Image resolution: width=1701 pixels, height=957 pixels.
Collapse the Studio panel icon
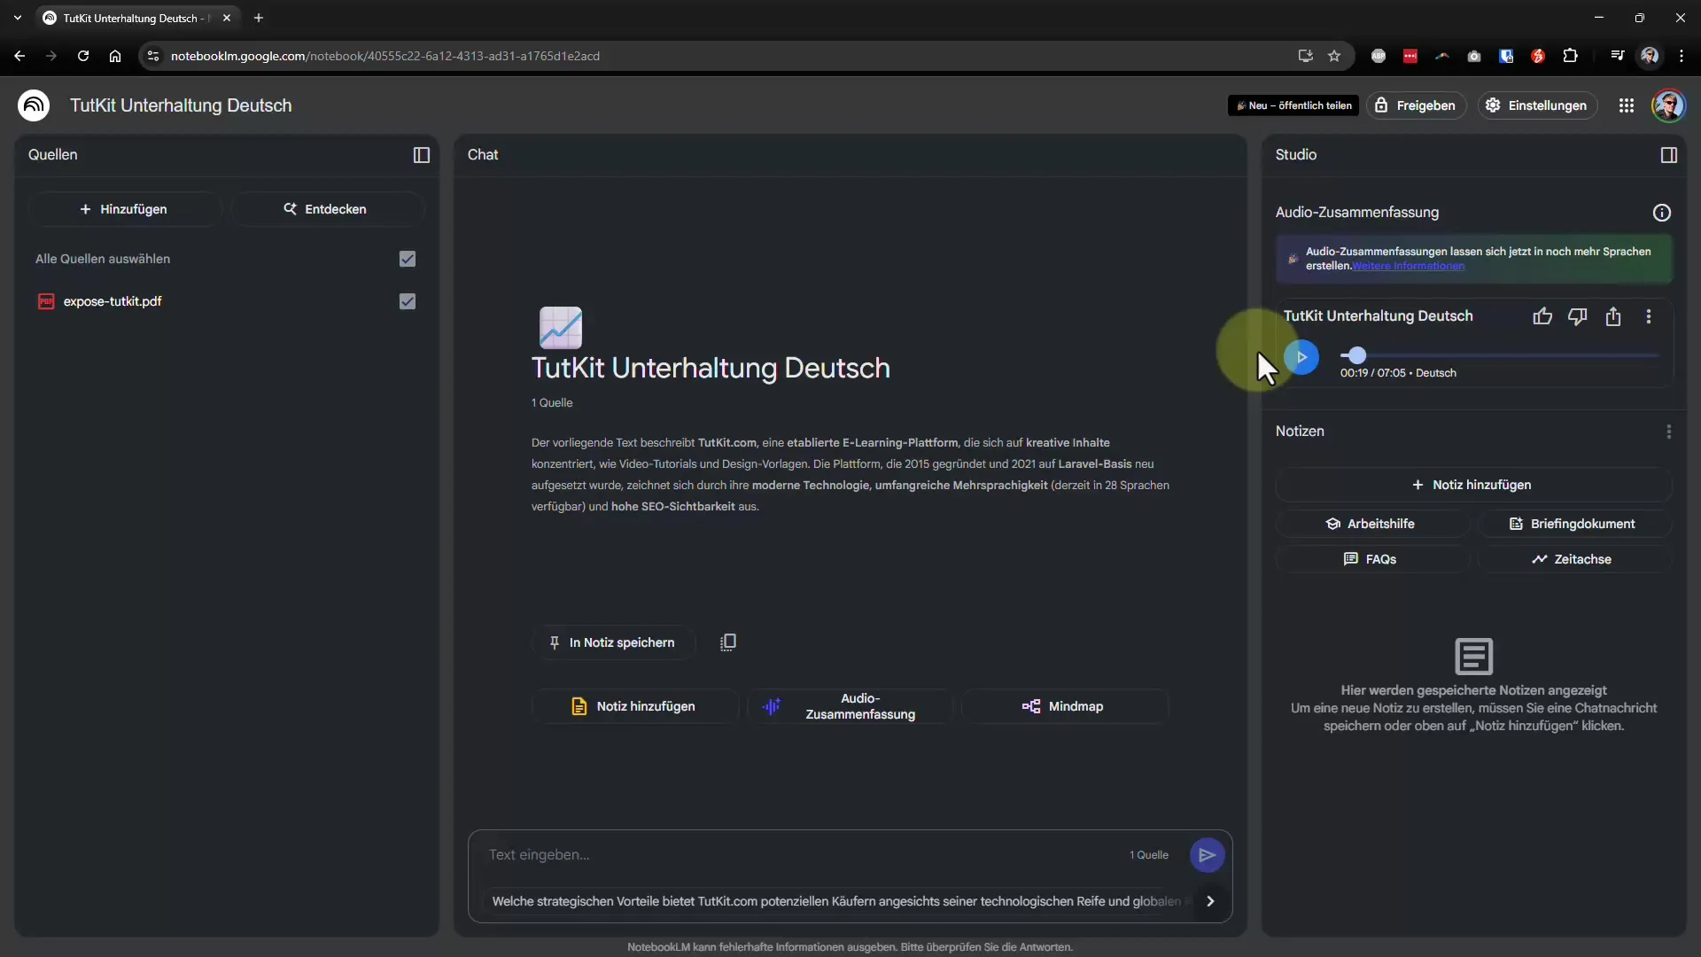pos(1669,155)
